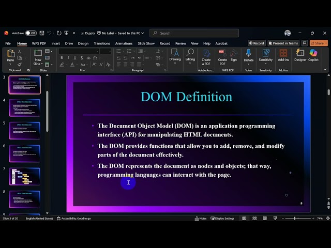
Task: Open the Share button dropdown arrow
Action: coord(326,43)
